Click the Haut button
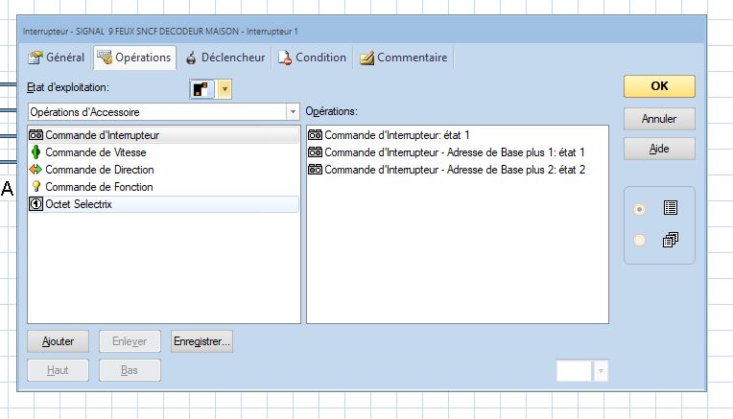This screenshot has height=419, width=733. (x=58, y=370)
